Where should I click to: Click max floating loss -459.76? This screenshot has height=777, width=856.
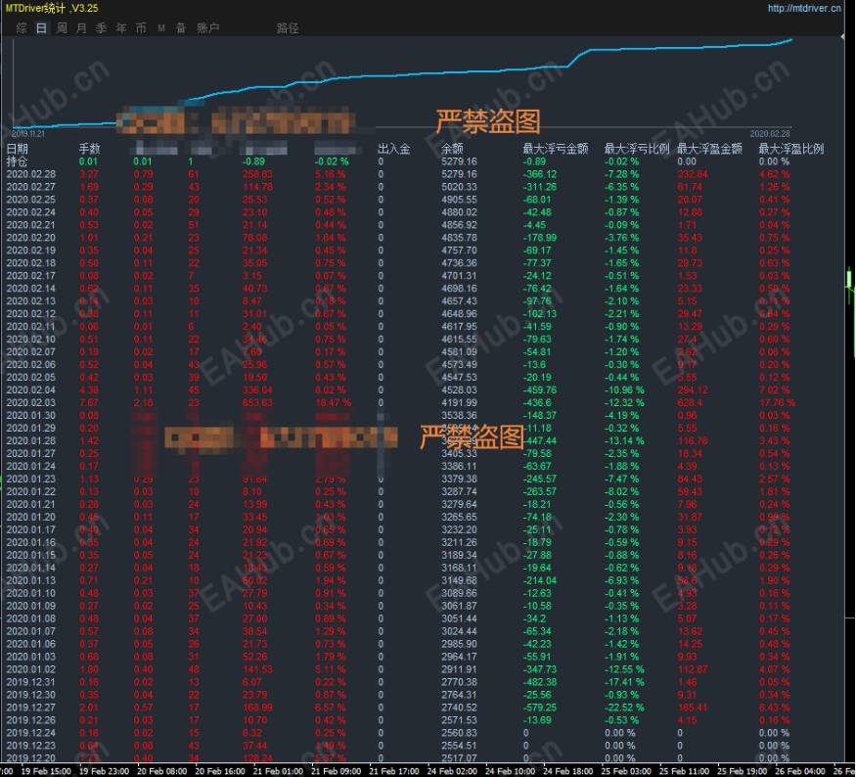click(540, 389)
